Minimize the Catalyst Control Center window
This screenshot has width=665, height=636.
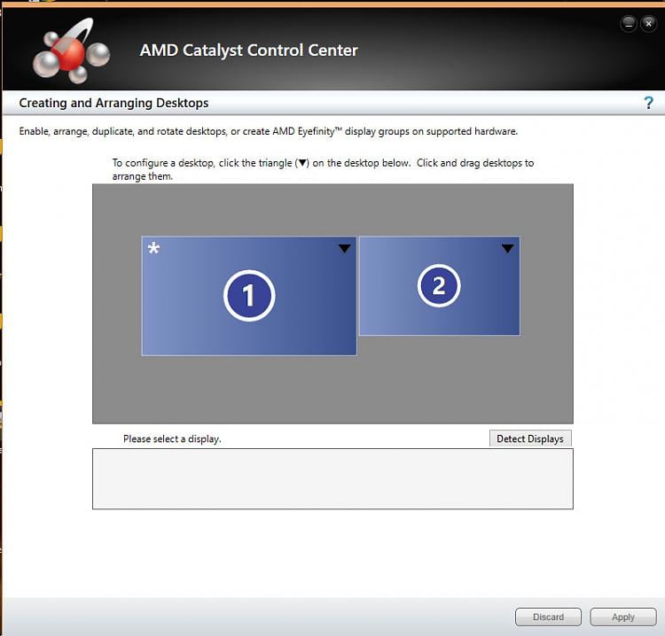point(629,24)
